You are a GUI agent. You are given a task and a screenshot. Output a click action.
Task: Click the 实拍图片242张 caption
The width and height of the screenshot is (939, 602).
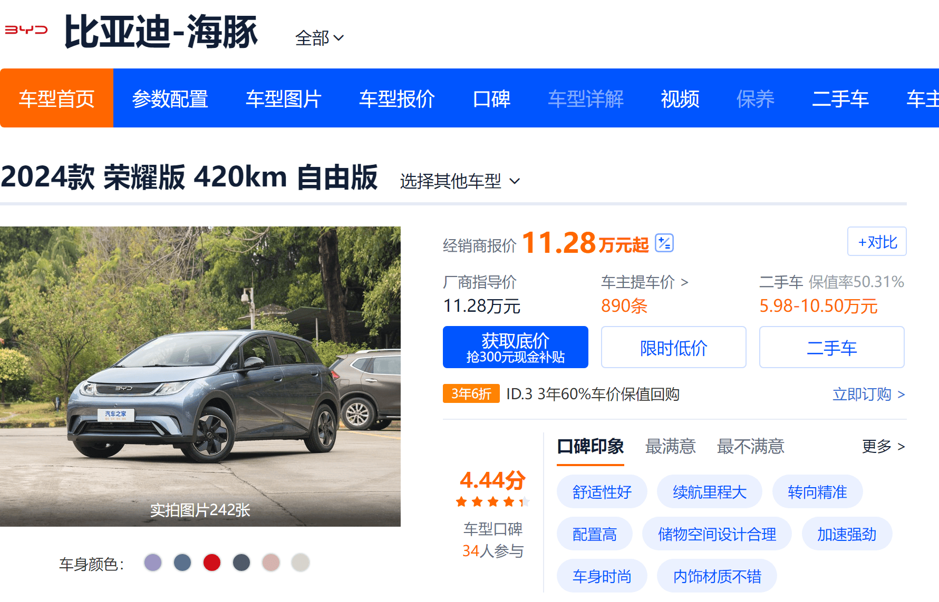coord(200,510)
